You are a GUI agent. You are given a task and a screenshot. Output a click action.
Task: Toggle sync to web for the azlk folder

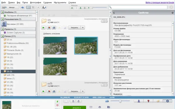pyautogui.click(x=104, y=85)
